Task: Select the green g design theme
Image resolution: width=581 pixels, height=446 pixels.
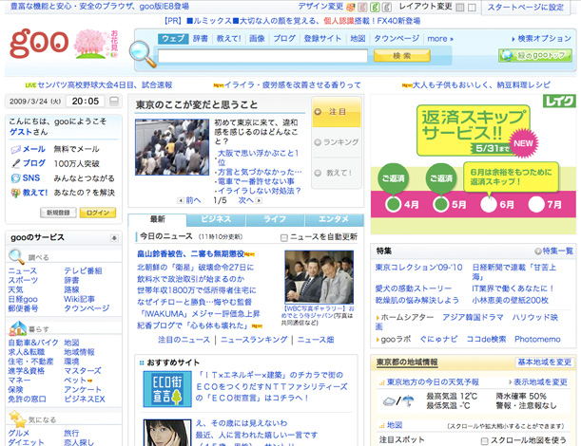Action: pos(375,7)
